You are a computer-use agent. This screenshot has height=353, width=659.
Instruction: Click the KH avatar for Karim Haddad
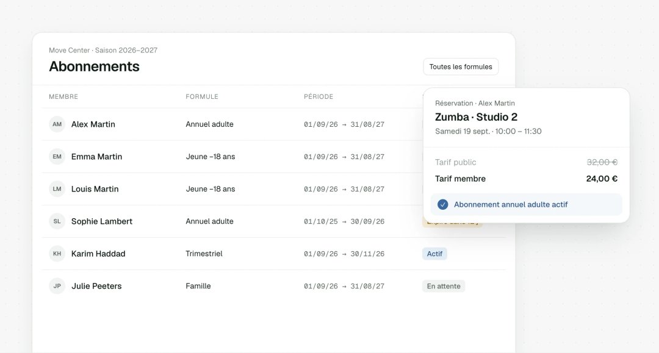pyautogui.click(x=57, y=254)
